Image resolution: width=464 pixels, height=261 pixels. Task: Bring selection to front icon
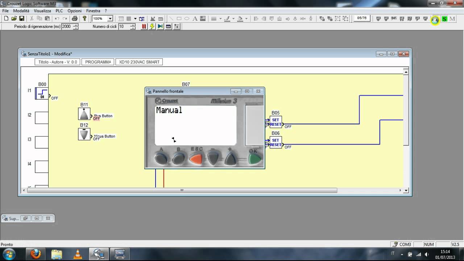coord(322,18)
